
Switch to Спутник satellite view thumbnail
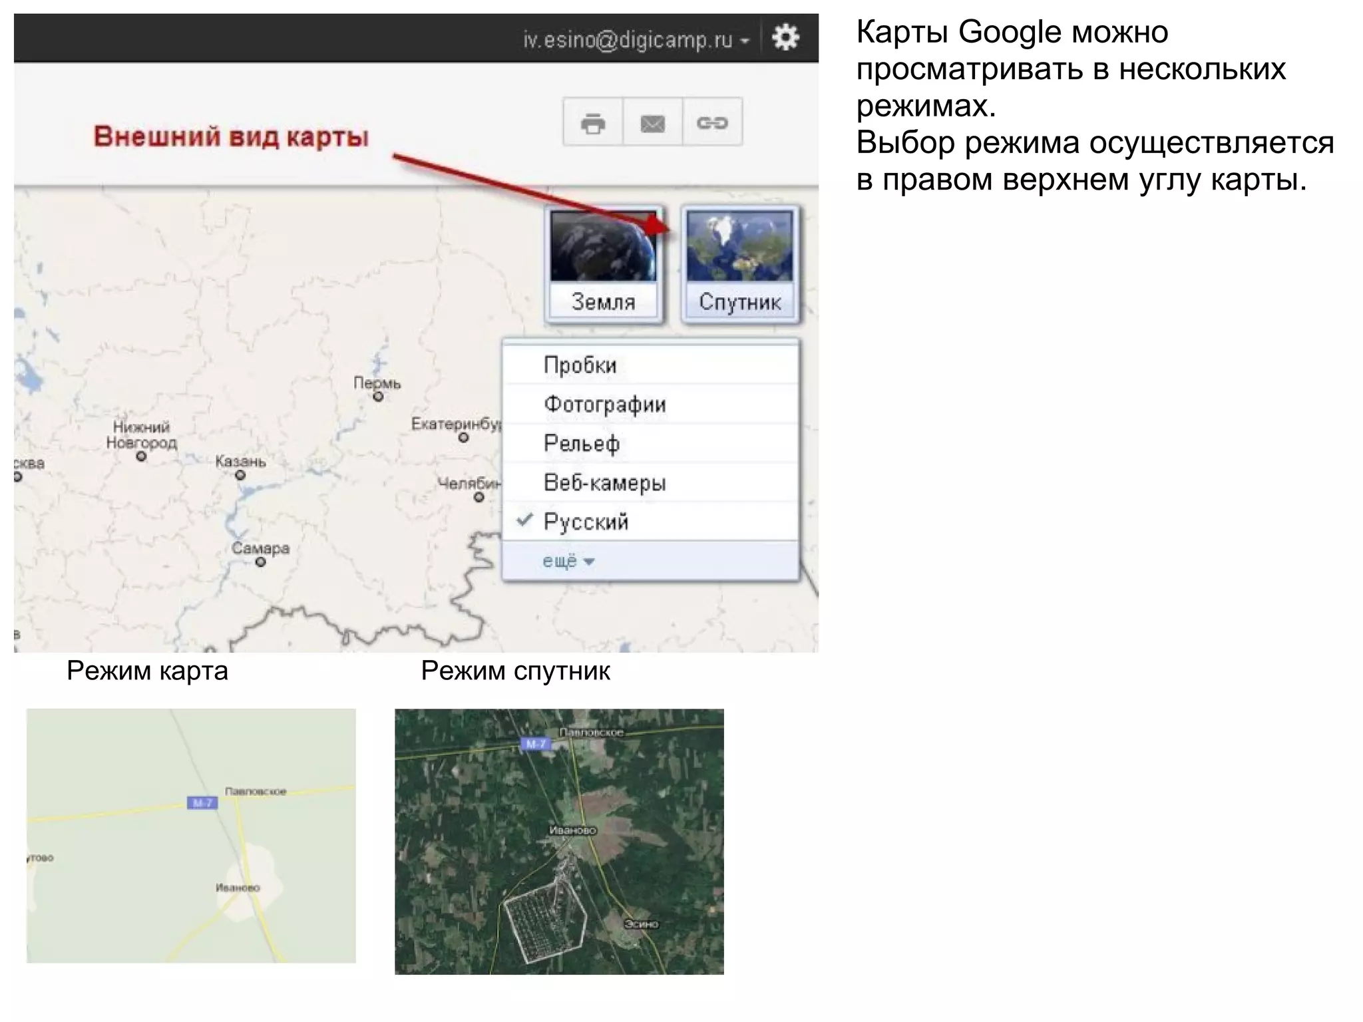739,264
